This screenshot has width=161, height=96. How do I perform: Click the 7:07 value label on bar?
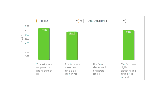[129, 32]
